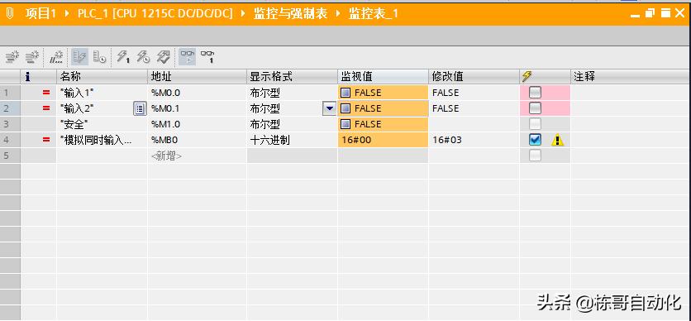Click the second Add row toolbar icon
691x321 pixels.
[x=32, y=57]
